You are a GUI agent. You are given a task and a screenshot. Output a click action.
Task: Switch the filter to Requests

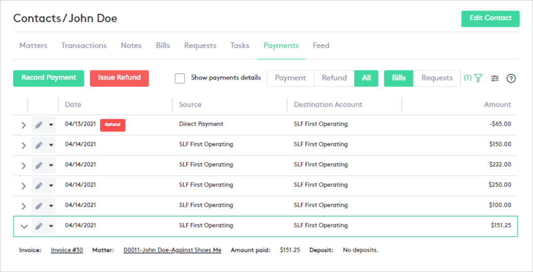[x=437, y=78]
